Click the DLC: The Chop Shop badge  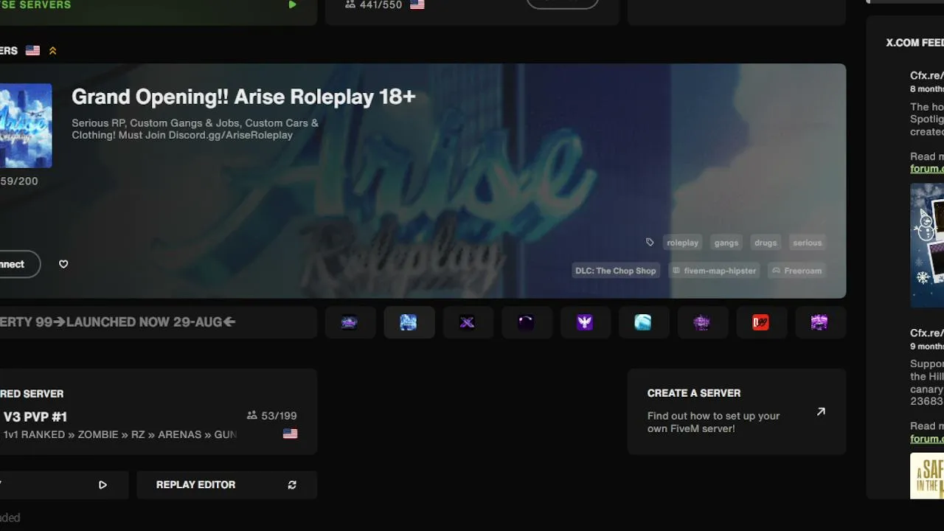pos(616,271)
